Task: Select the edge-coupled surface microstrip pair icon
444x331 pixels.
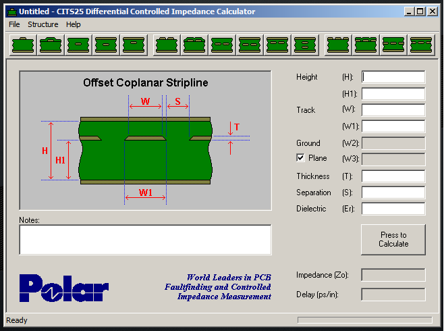Action: (x=167, y=45)
